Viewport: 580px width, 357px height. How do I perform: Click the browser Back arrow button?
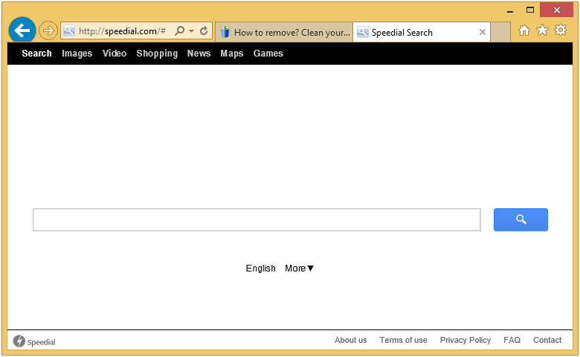22,30
